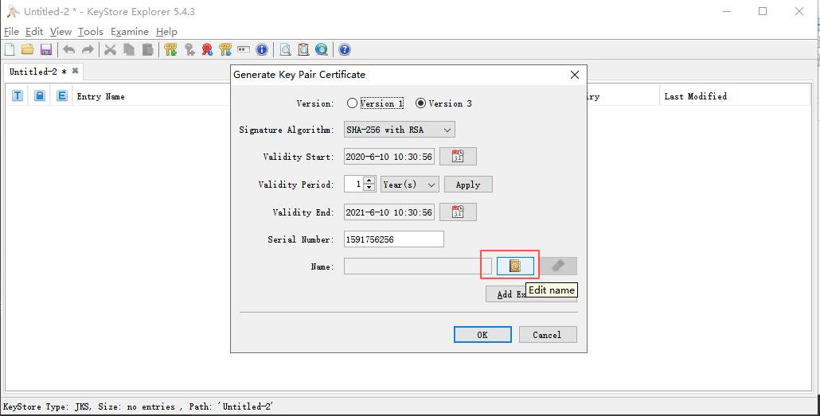Click the New KeyStore toolbar icon
Screen dimensions: 820x416
(x=10, y=49)
